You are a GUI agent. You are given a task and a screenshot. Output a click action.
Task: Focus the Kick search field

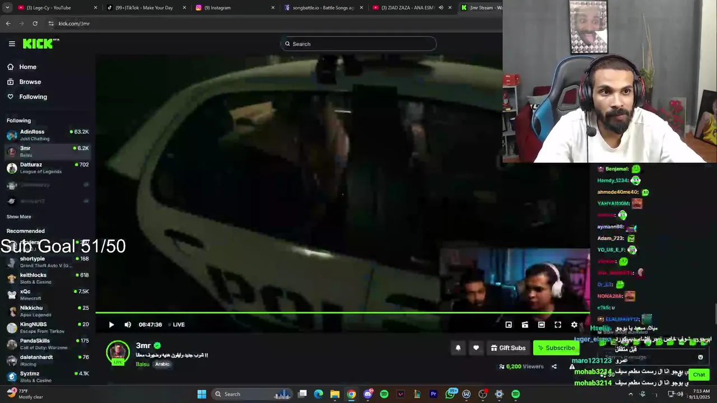[358, 44]
